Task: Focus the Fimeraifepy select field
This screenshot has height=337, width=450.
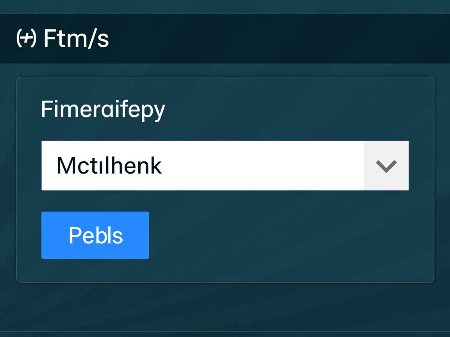Action: click(203, 166)
